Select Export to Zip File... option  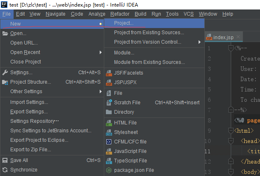[30, 150]
